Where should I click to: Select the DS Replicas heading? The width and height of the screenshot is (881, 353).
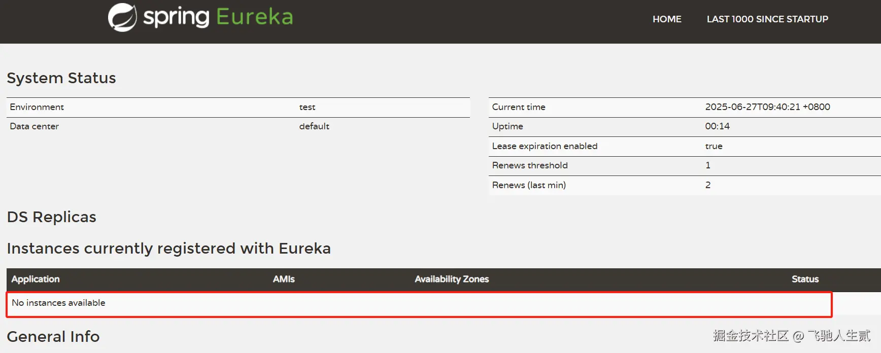pyautogui.click(x=52, y=217)
